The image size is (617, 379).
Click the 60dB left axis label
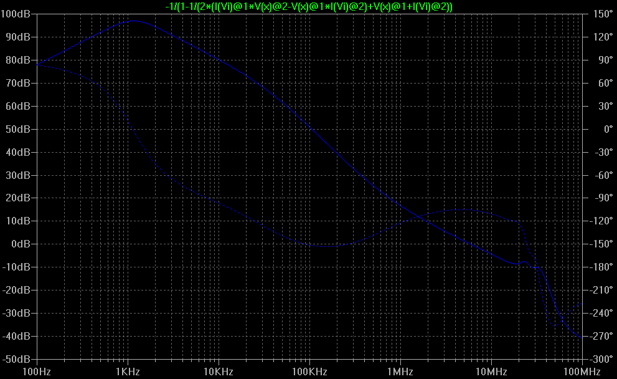[18, 107]
